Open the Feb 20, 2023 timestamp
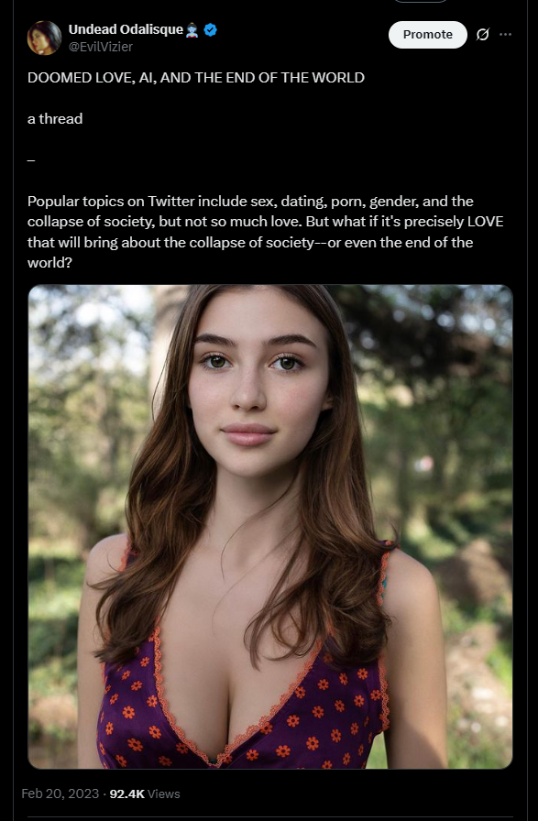The height and width of the screenshot is (821, 538). 60,794
